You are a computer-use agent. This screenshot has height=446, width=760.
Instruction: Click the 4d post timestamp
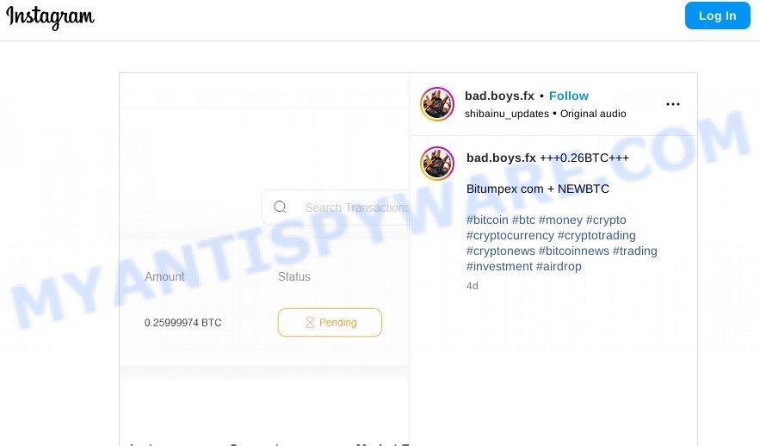(472, 286)
